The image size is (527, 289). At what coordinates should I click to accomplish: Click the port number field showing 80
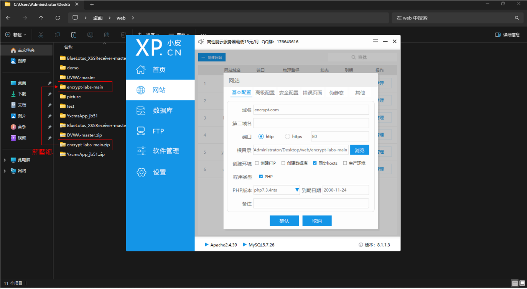coord(340,136)
